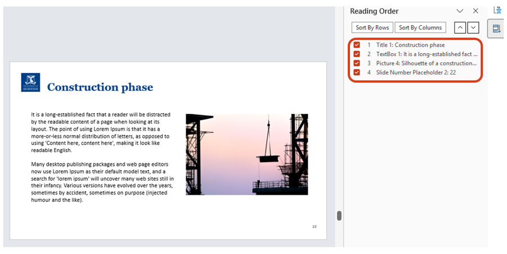The height and width of the screenshot is (254, 507).
Task: Click the paragraph beginning 'It is a long-established fact'
Action: 101,132
